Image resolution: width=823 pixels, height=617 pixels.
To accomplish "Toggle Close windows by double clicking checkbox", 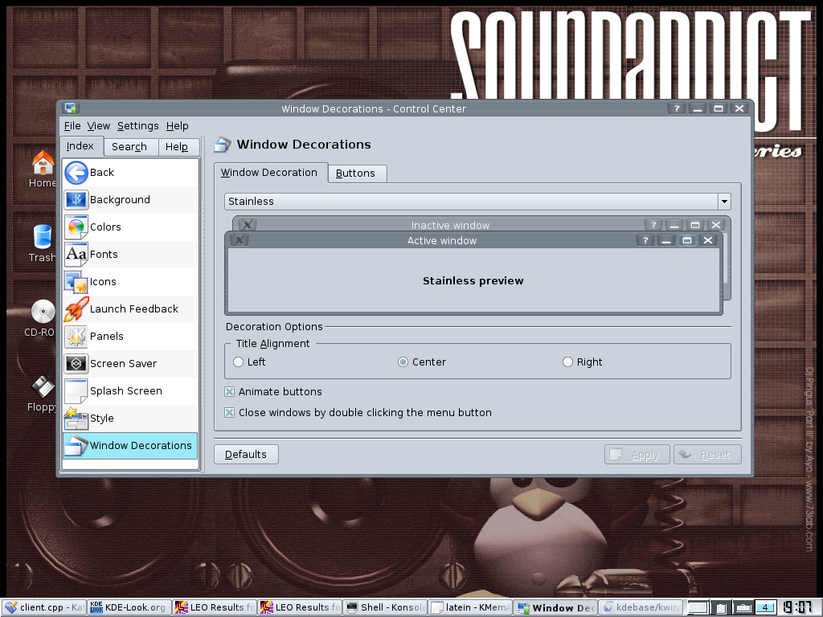I will pyautogui.click(x=229, y=412).
